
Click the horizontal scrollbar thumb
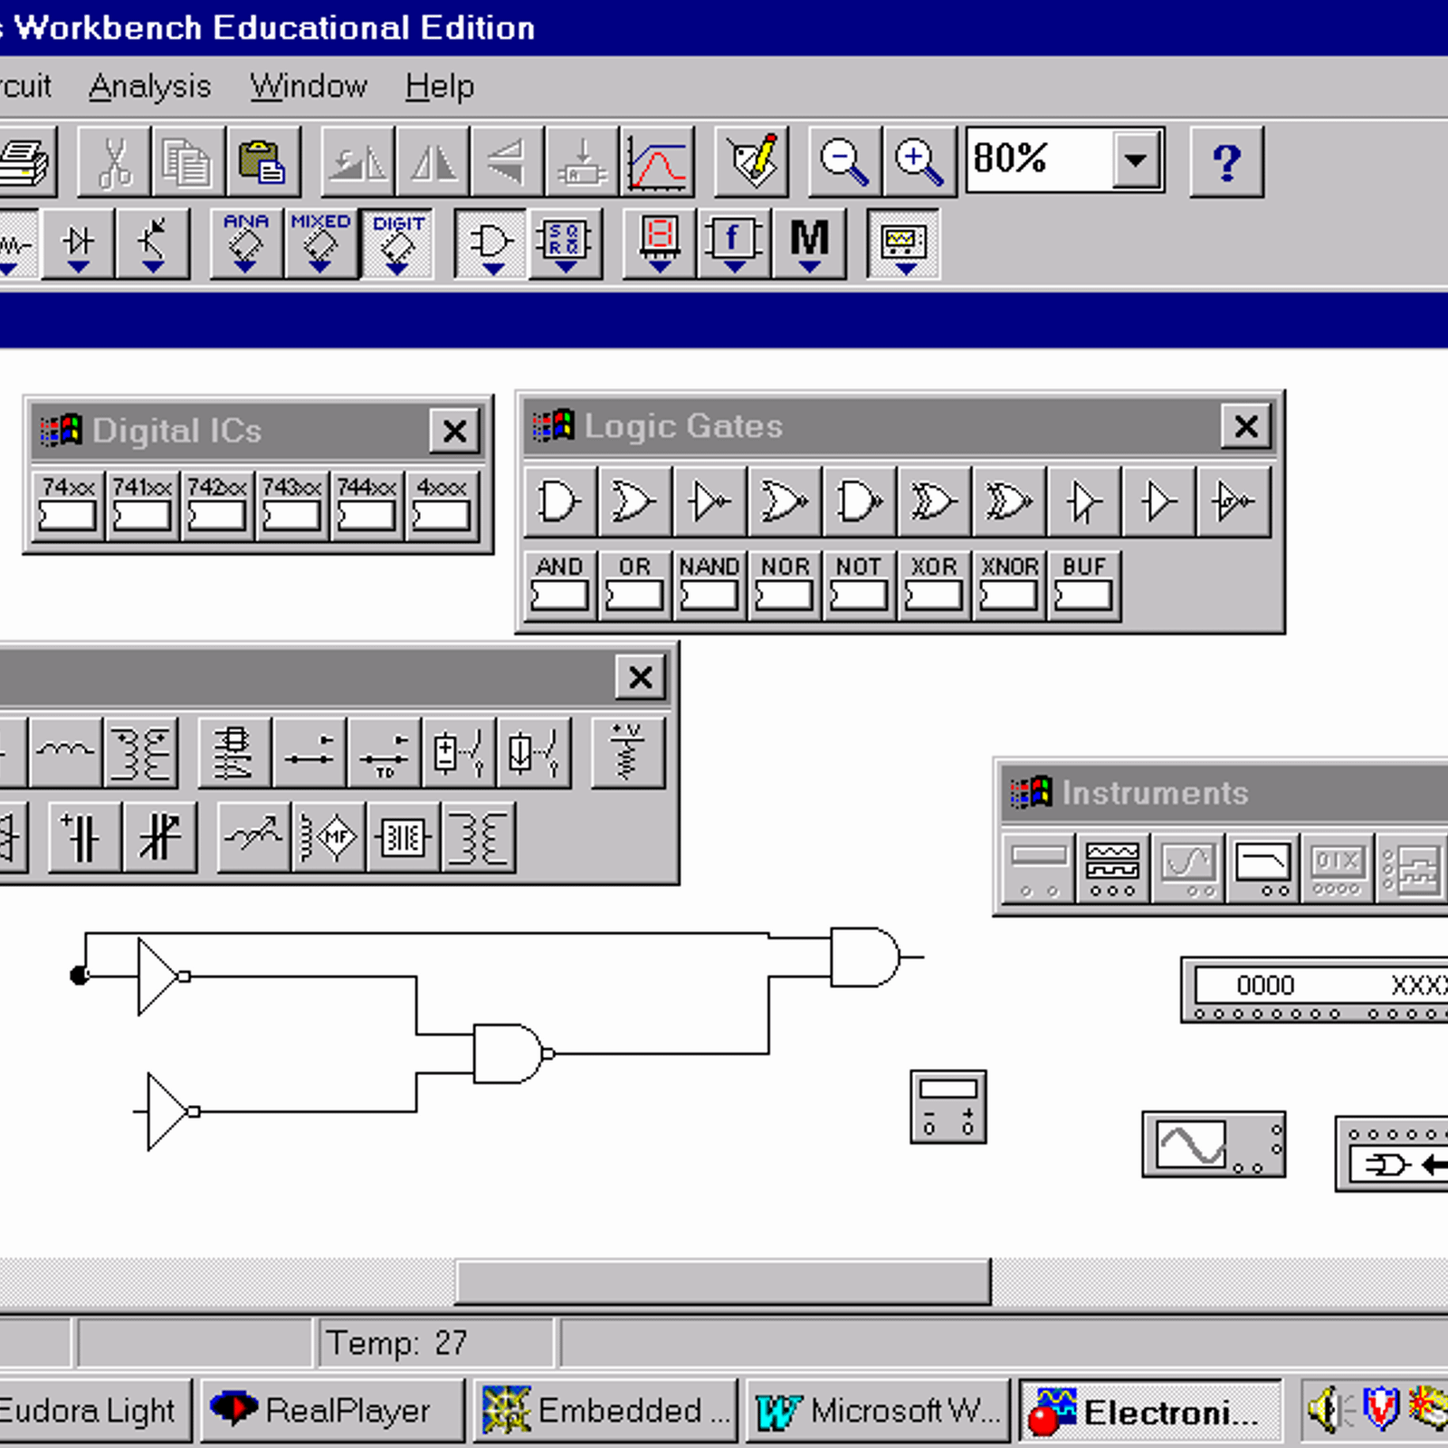[723, 1281]
